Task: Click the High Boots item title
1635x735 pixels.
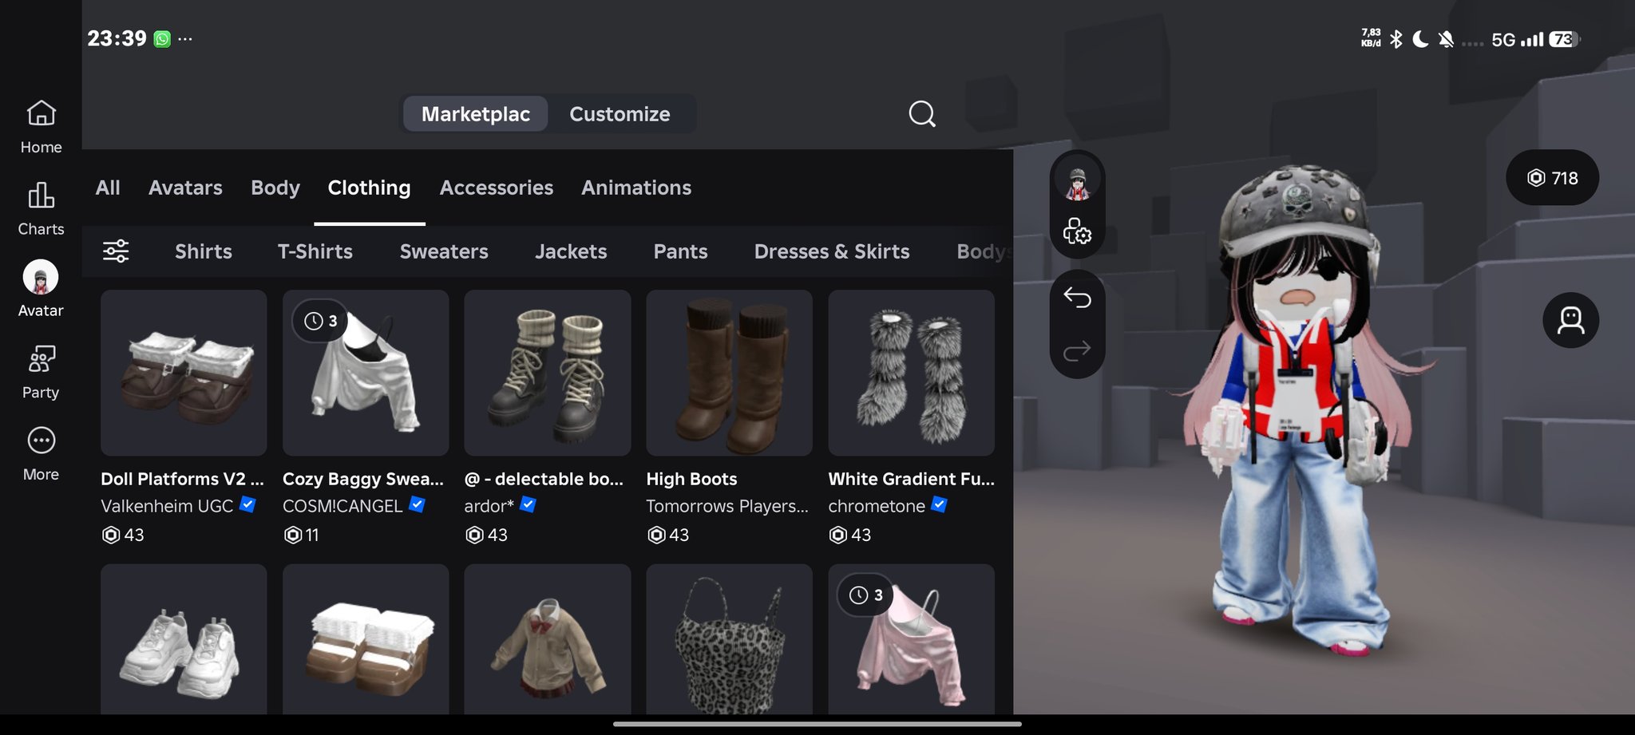Action: (x=691, y=479)
